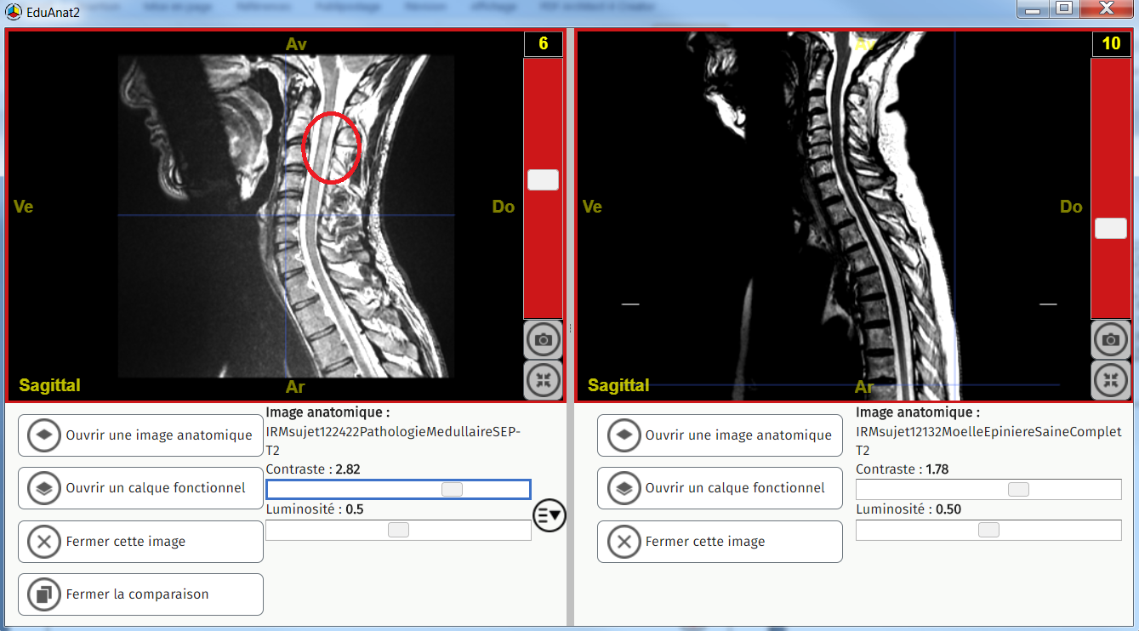
Task: Click the shrink-view arrows icon in the right panel
Action: [1110, 379]
